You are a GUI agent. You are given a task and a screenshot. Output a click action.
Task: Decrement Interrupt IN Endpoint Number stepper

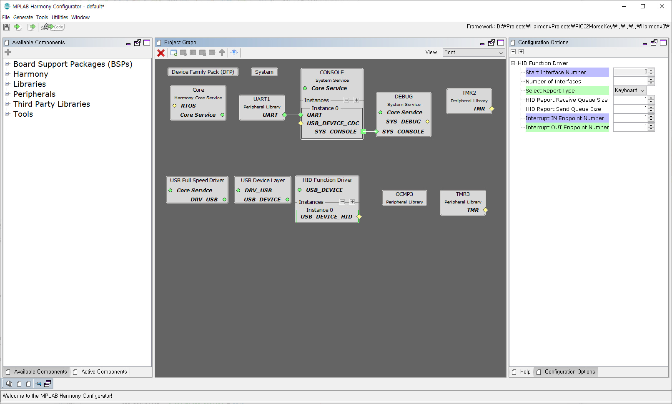pos(651,120)
